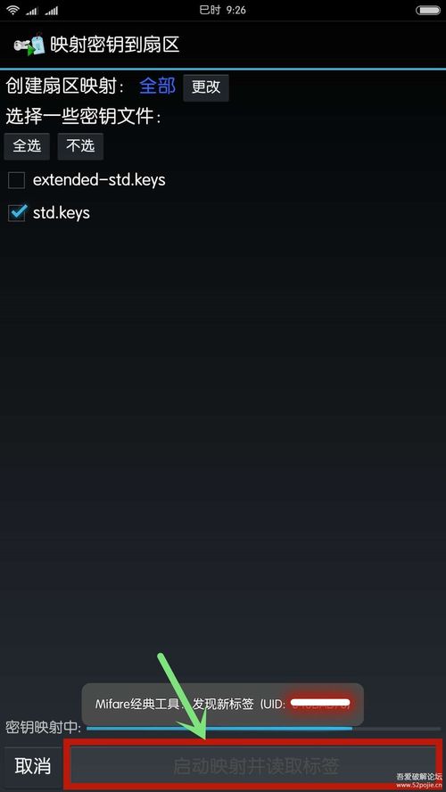446x792 pixels.
Task: Tap the battery indicator icon
Action: (x=428, y=10)
